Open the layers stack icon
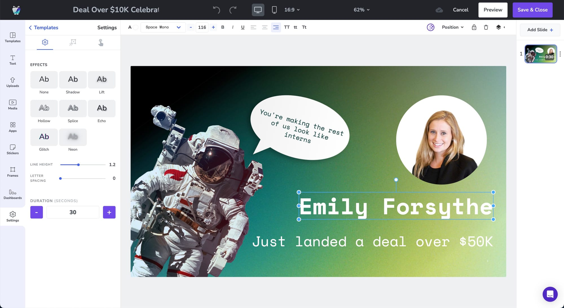 498,27
